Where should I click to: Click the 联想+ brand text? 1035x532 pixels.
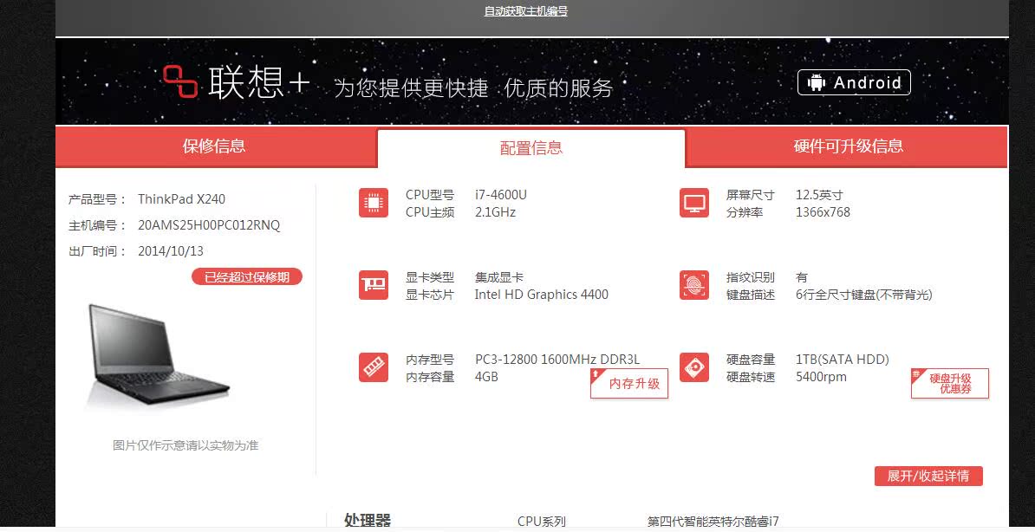258,82
